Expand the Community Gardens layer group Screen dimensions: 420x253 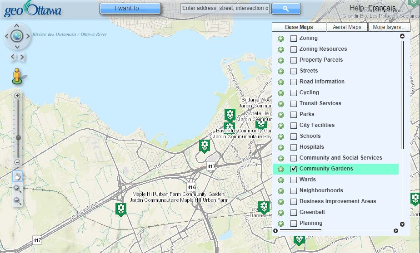281,169
